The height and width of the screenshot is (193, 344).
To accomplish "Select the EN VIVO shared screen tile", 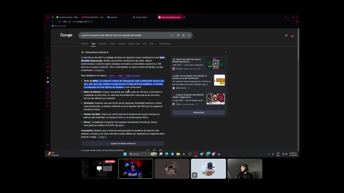I will [x=99, y=169].
